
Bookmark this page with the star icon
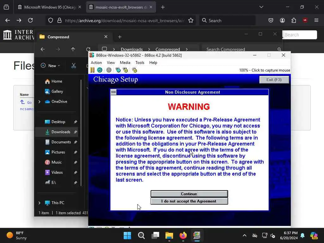(x=191, y=20)
